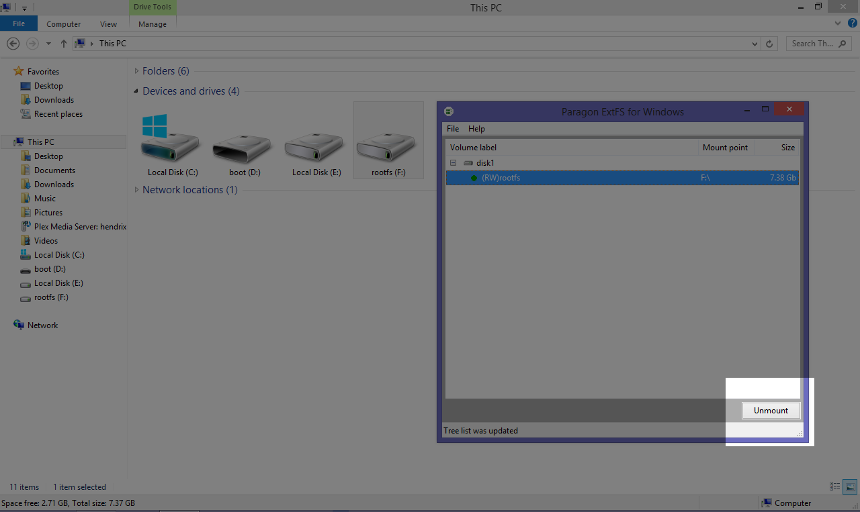
Task: Expand the ribbon with the chevron arrow
Action: pyautogui.click(x=838, y=23)
